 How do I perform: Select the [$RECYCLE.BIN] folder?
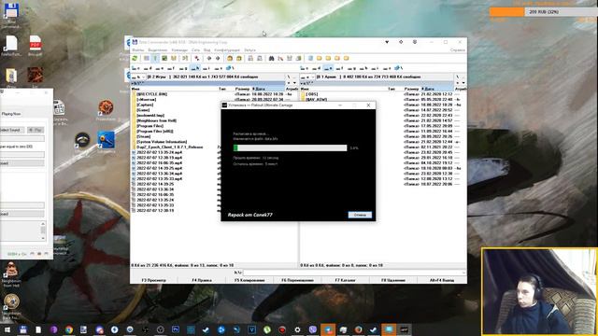point(151,94)
